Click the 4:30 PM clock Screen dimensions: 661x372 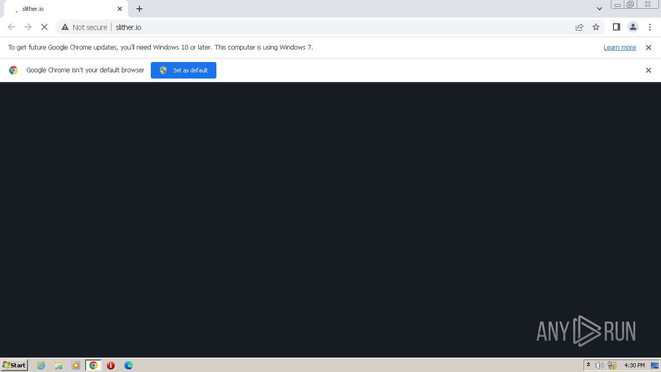(x=634, y=365)
